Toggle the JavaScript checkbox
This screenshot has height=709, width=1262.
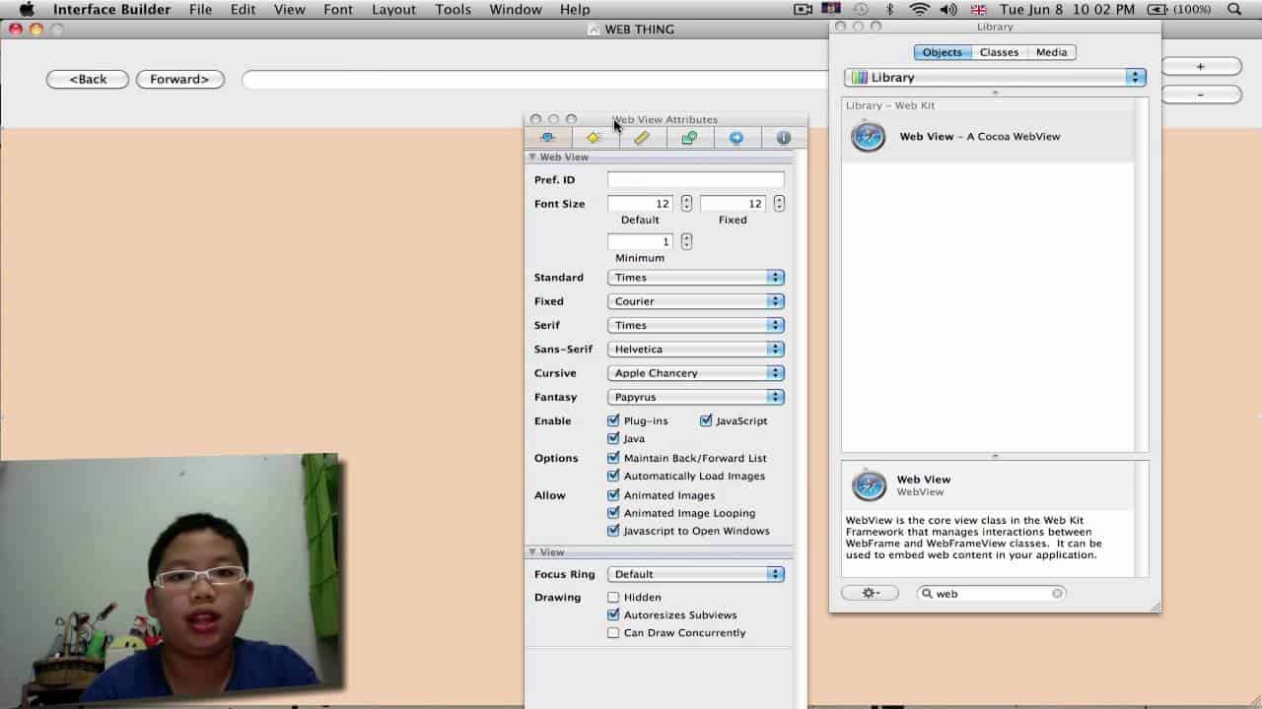706,420
